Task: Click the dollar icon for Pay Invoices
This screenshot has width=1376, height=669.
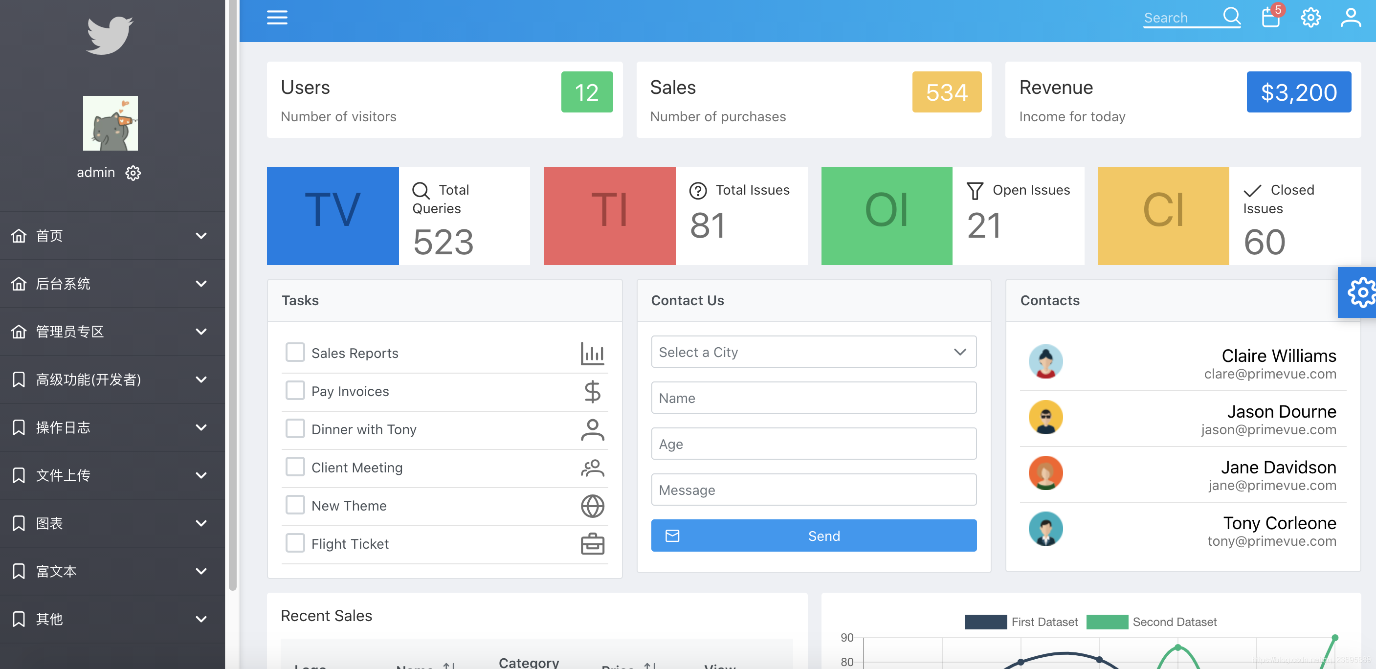Action: [x=592, y=392]
